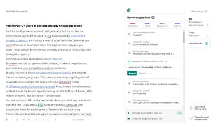The height and width of the screenshot is (130, 217).
Task: Click the underlined word "doesn't" in document
Action: click(13, 64)
